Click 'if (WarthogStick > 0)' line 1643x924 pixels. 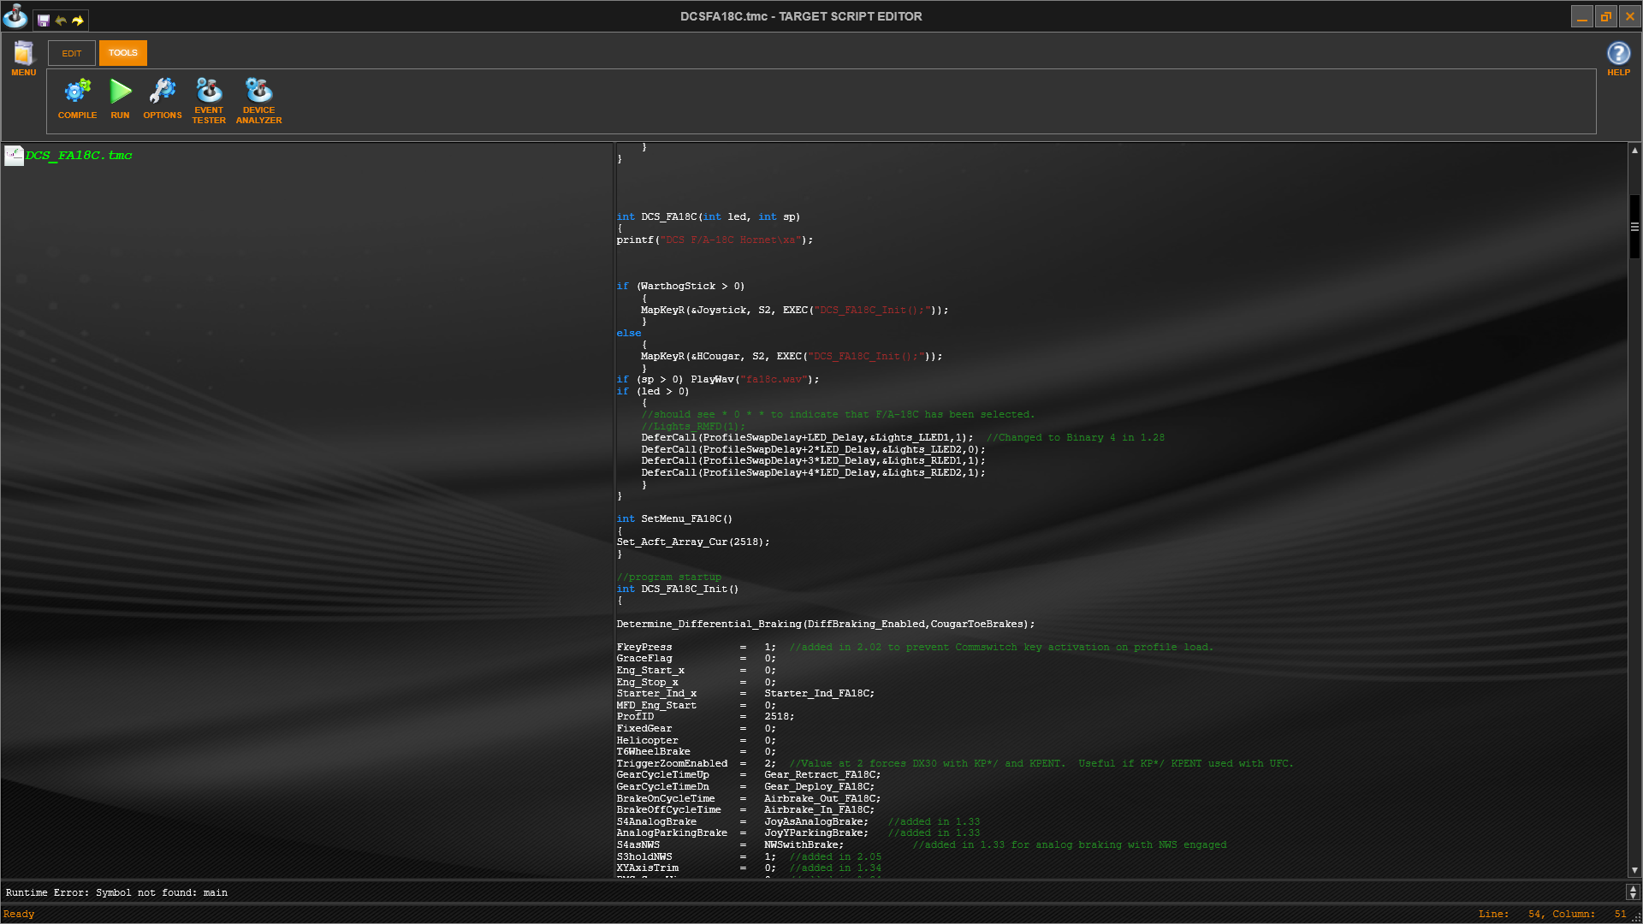point(680,287)
